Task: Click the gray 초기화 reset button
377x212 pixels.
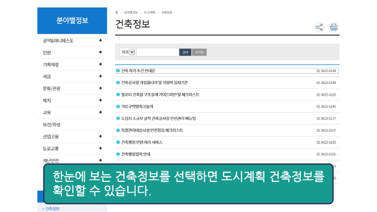Action: point(199,52)
